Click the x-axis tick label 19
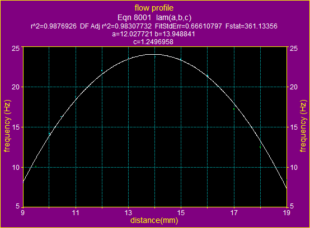The image size is (310, 228). pos(286,212)
